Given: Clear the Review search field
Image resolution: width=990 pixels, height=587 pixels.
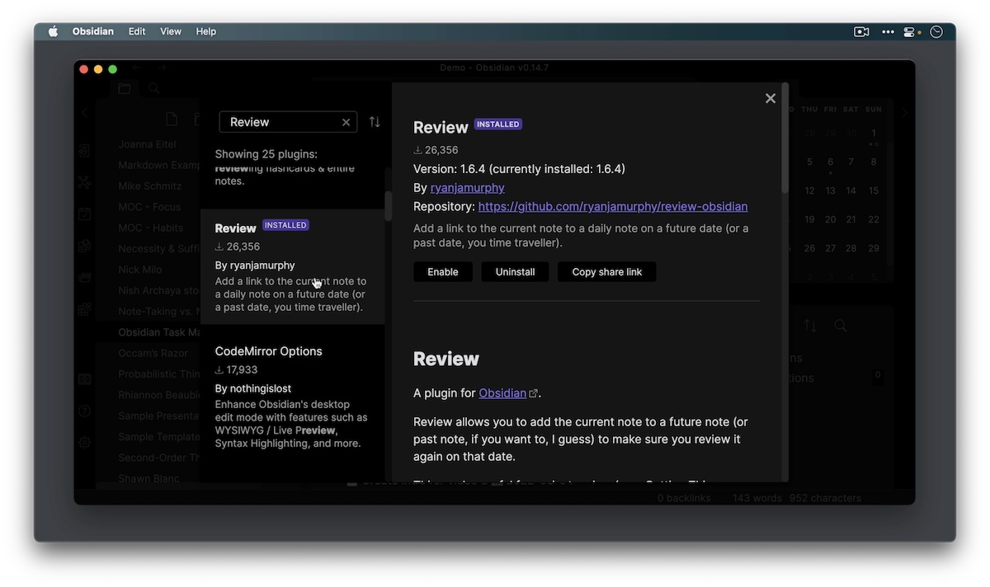Looking at the screenshot, I should tap(346, 122).
